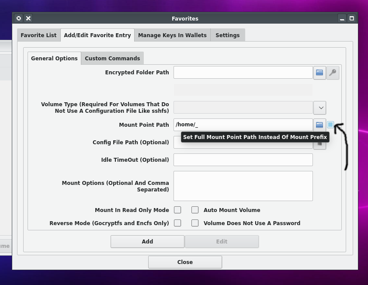Click the Add button to save the favorite

pos(147,241)
